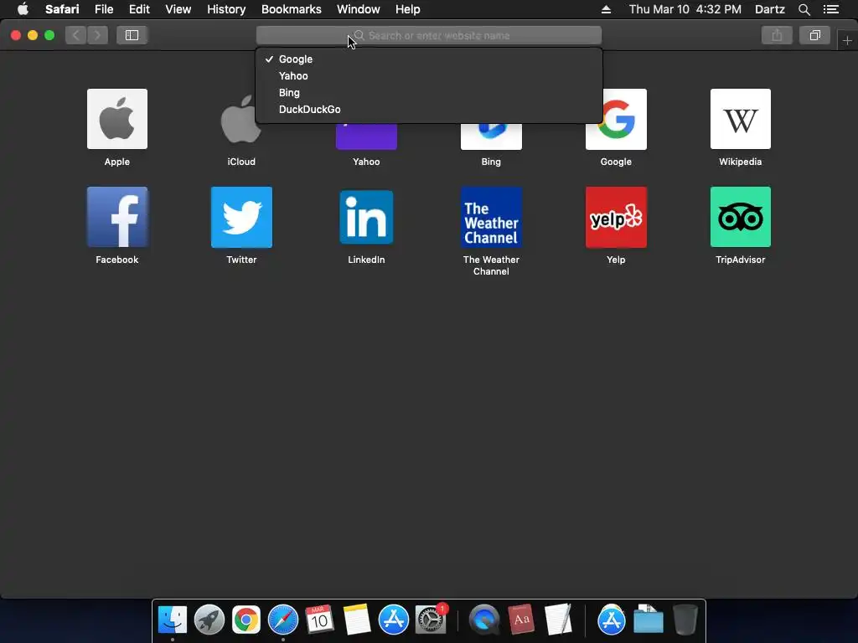Open the Facebook favorite tile
This screenshot has height=643, width=858.
click(x=117, y=217)
